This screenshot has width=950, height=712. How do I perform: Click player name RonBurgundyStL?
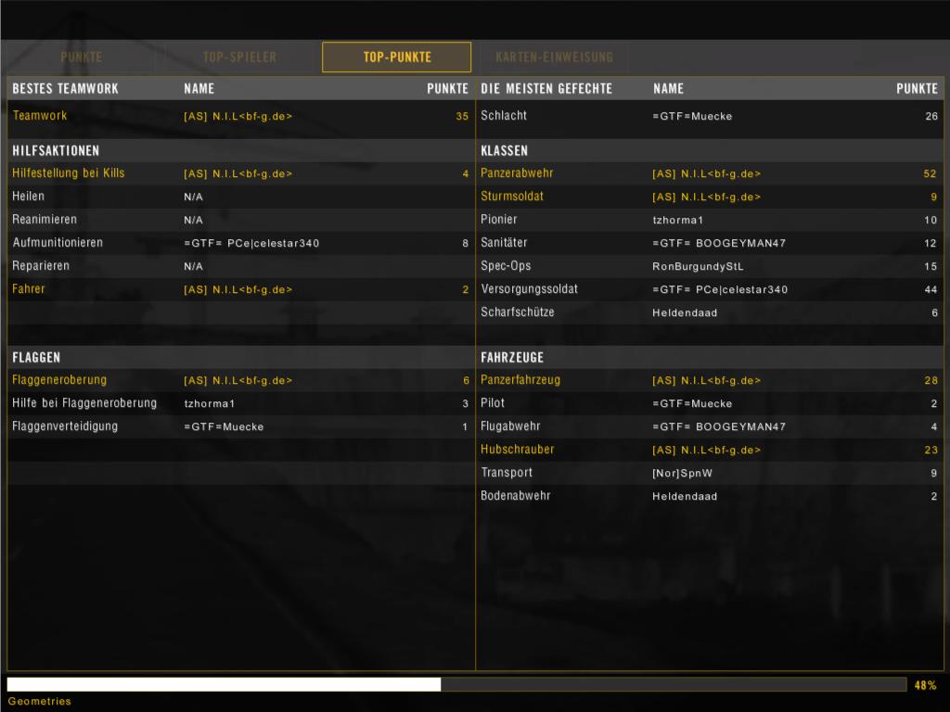[x=698, y=266]
